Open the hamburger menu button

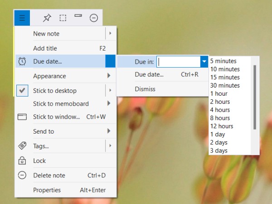22,18
